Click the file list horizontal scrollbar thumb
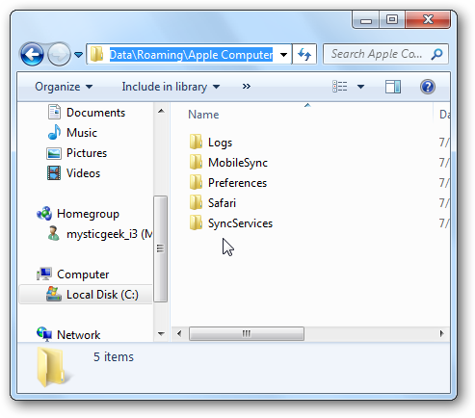 [x=247, y=333]
